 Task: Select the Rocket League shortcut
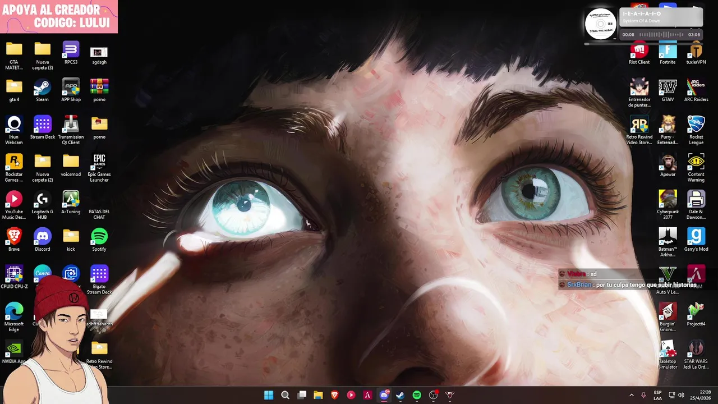tap(696, 131)
